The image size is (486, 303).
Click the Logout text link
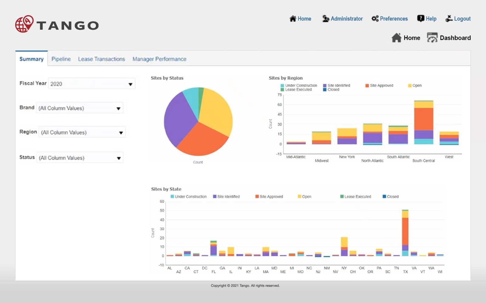tap(462, 19)
